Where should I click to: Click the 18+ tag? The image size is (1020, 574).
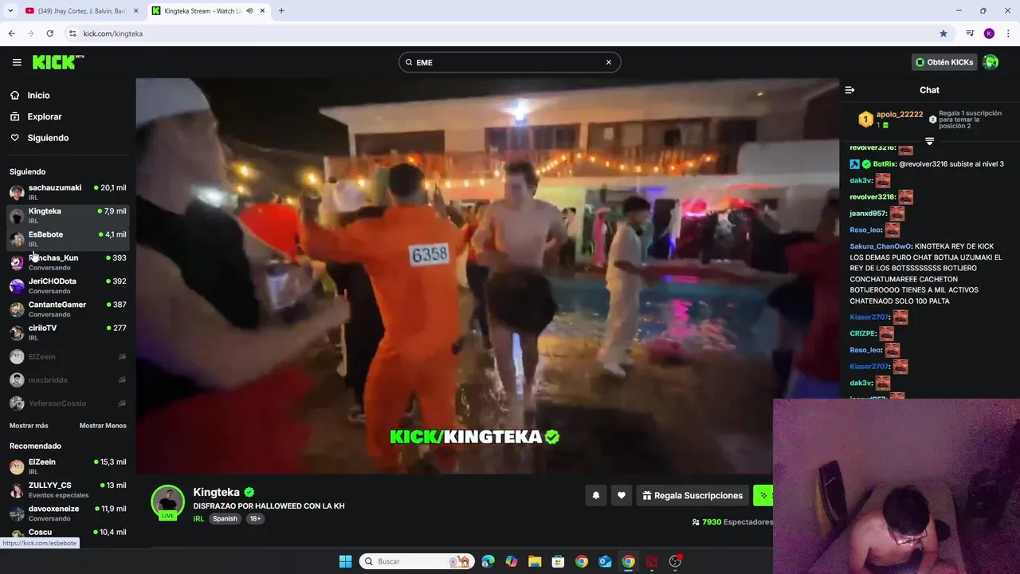point(255,518)
